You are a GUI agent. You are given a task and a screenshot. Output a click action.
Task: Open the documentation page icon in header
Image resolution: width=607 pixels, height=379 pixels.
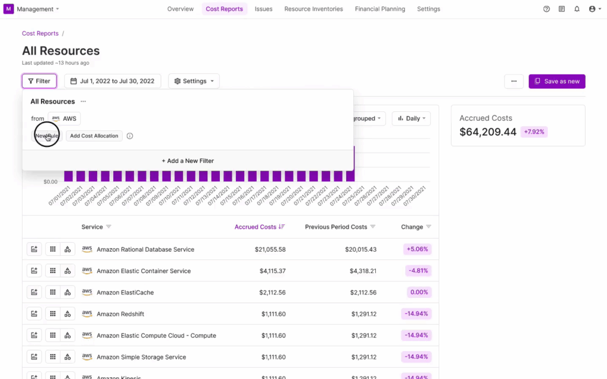point(562,9)
